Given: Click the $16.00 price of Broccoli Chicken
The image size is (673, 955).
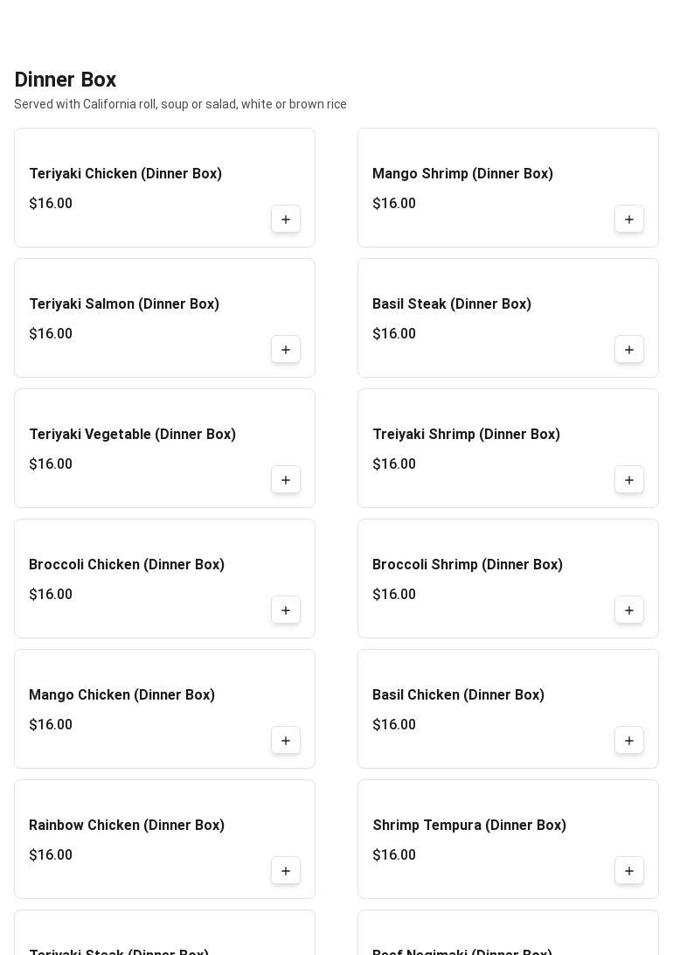Looking at the screenshot, I should click(x=51, y=595).
